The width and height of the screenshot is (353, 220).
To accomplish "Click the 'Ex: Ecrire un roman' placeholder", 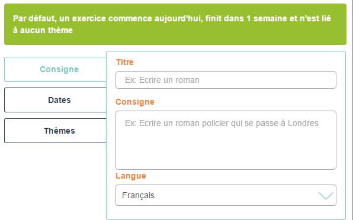I will click(162, 80).
